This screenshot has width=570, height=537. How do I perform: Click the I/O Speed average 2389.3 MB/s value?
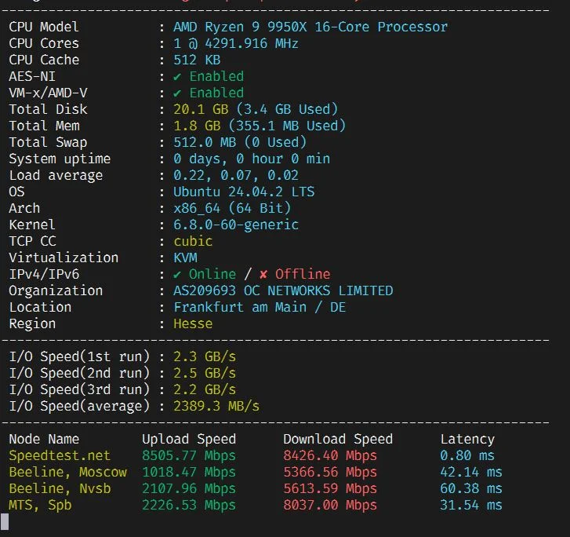point(216,407)
